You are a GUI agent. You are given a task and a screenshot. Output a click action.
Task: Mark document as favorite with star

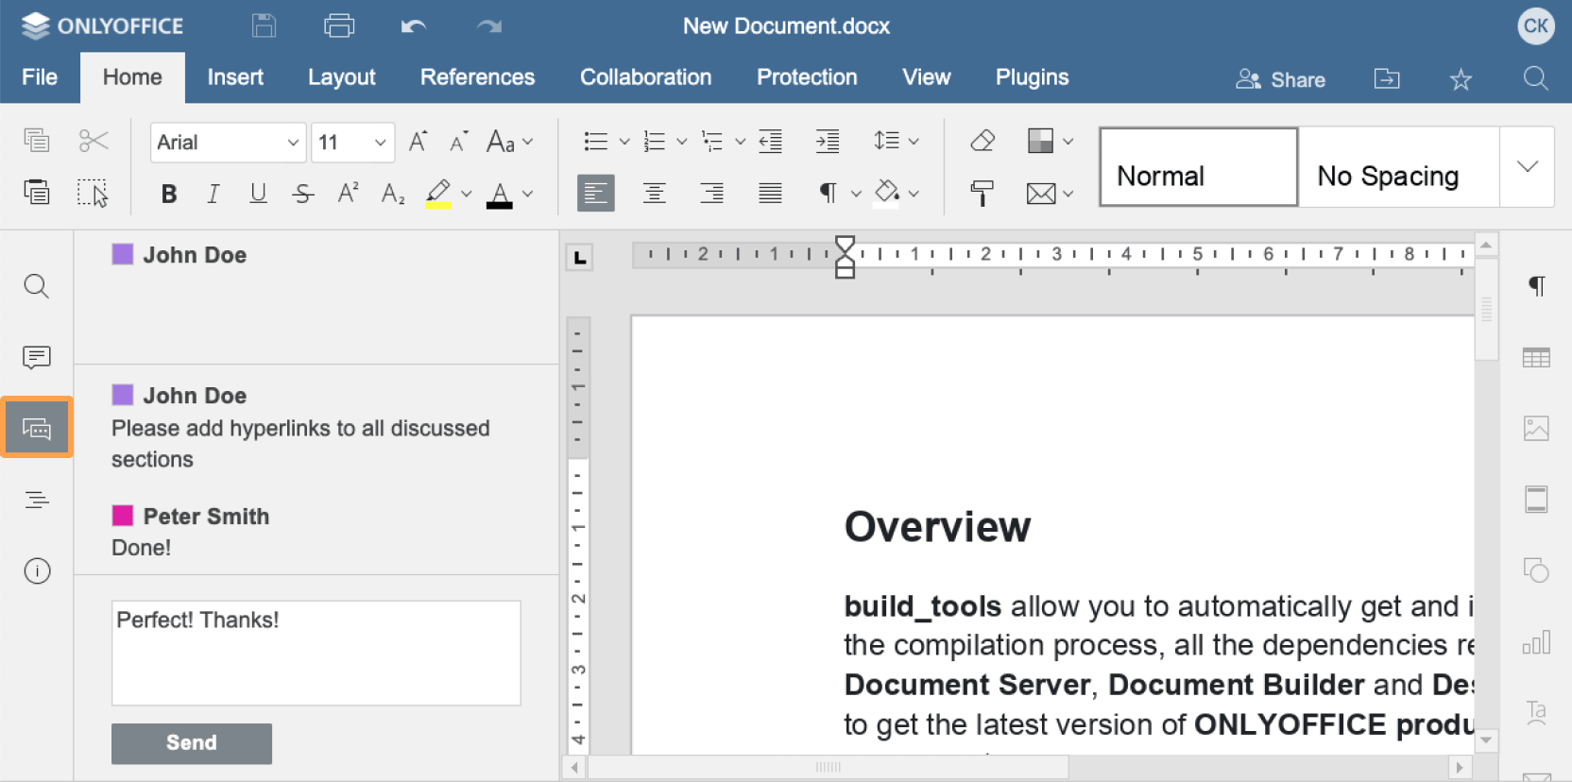(x=1461, y=79)
